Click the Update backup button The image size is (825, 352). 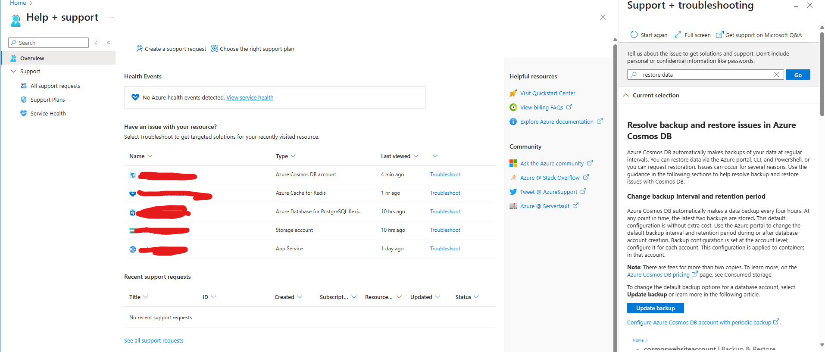[x=655, y=308]
